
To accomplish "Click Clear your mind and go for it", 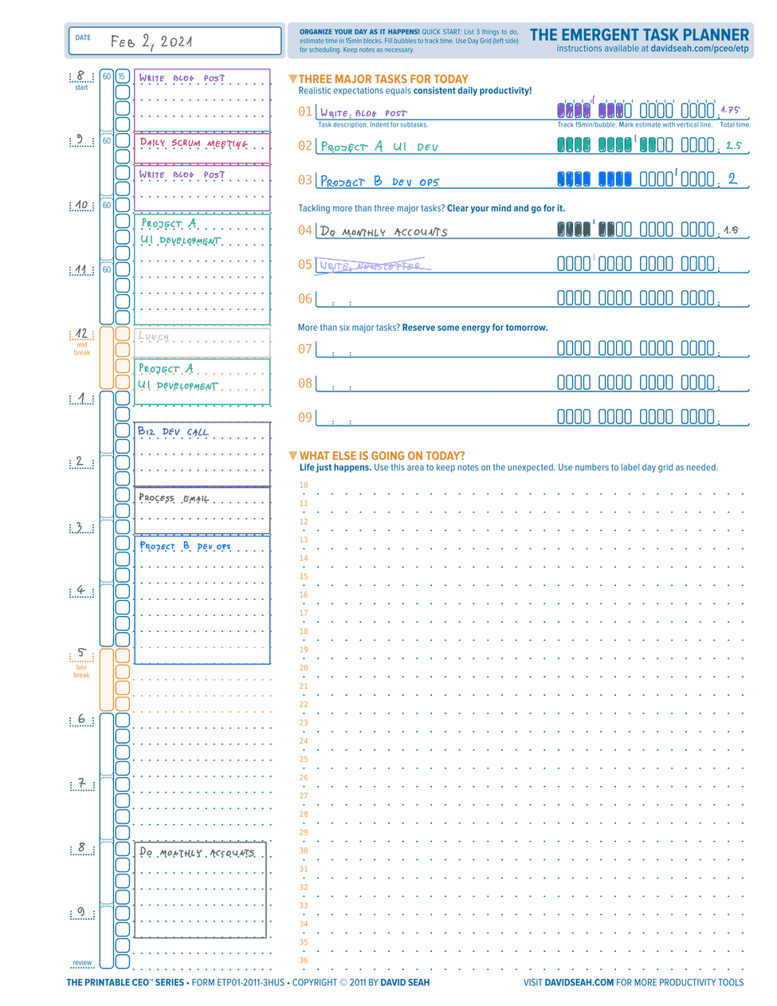I will tap(506, 208).
